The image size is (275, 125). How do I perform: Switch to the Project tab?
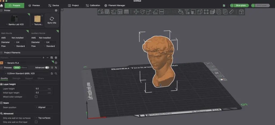pyautogui.click(x=73, y=5)
